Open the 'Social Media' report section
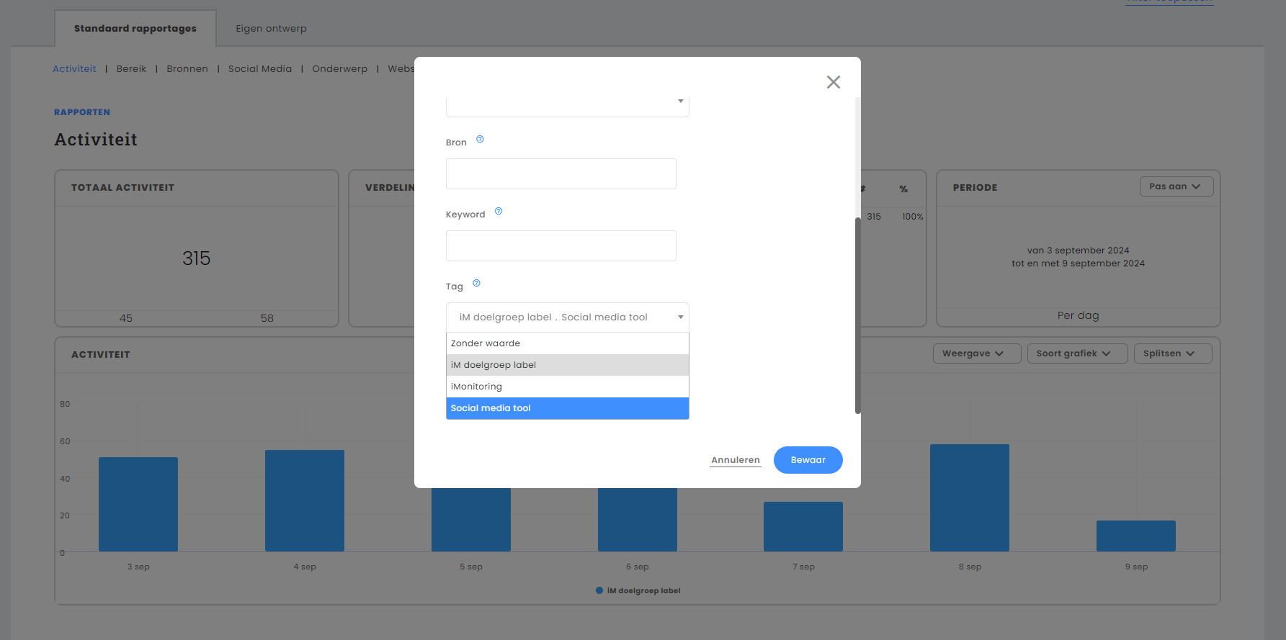 (260, 69)
